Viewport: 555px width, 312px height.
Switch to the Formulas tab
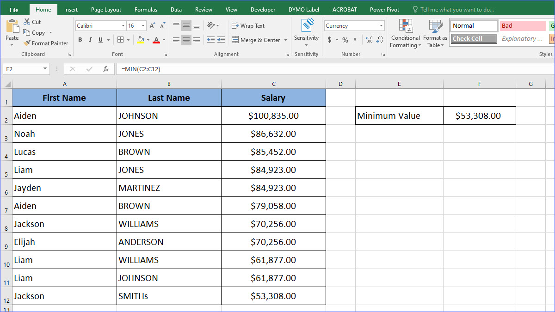(146, 9)
